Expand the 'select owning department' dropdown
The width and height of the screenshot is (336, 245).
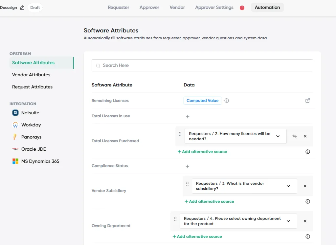point(288,221)
